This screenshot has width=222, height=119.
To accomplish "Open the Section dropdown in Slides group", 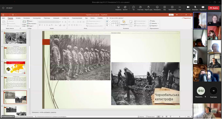I will click(30, 26).
